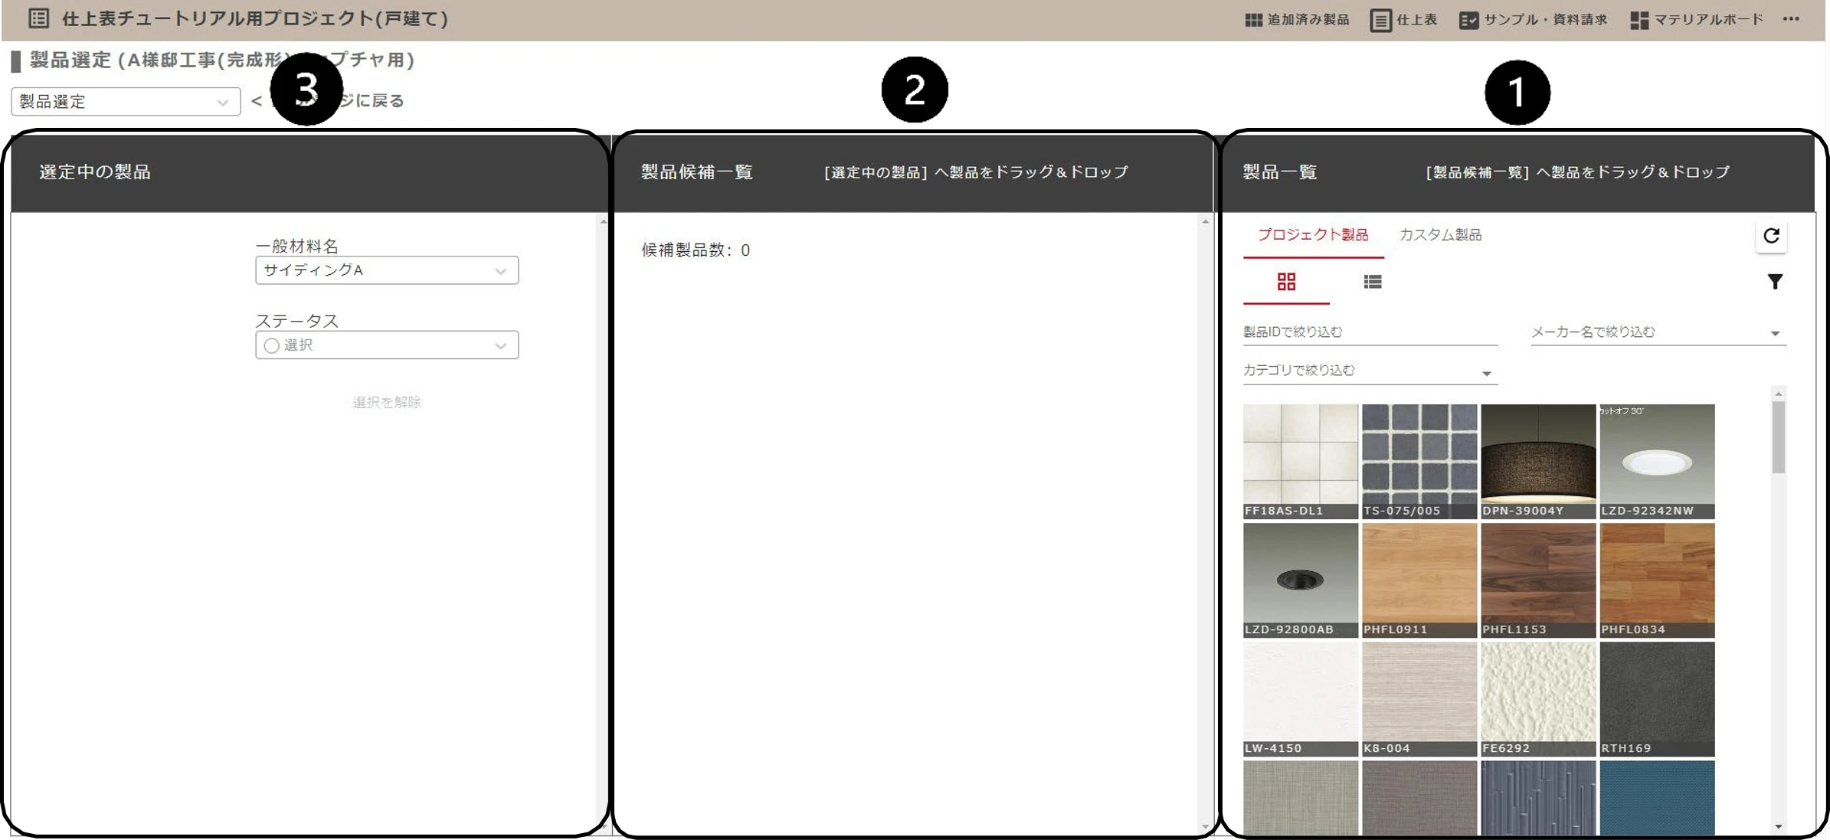Open the 一般材料名 サイディングA dropdown
The width and height of the screenshot is (1830, 840).
pyautogui.click(x=387, y=270)
